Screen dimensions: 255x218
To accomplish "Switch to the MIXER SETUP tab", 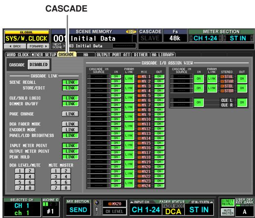I will [43, 54].
